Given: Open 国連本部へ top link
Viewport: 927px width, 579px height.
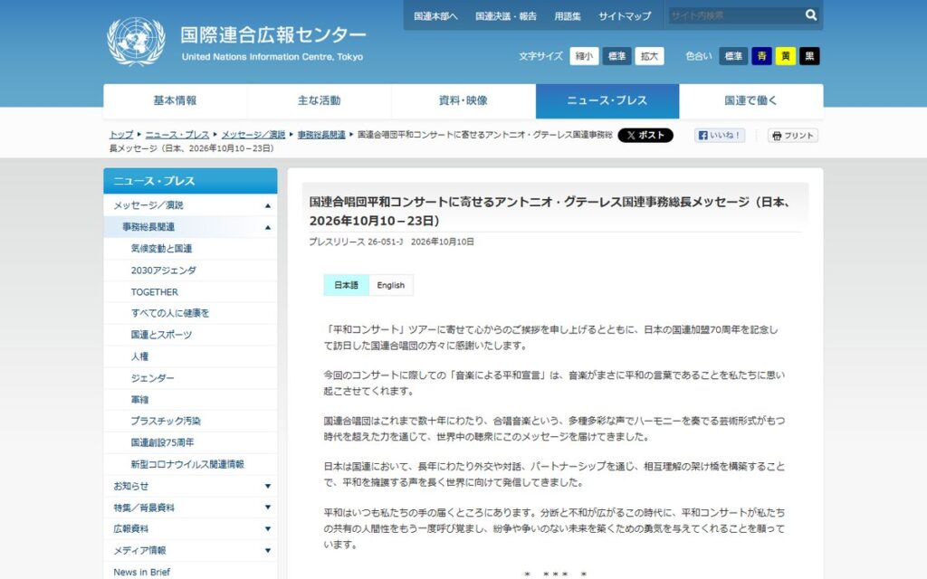Looking at the screenshot, I should pos(435,16).
